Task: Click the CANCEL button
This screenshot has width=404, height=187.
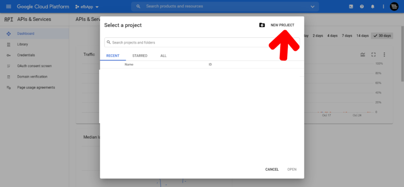Action: [272, 169]
